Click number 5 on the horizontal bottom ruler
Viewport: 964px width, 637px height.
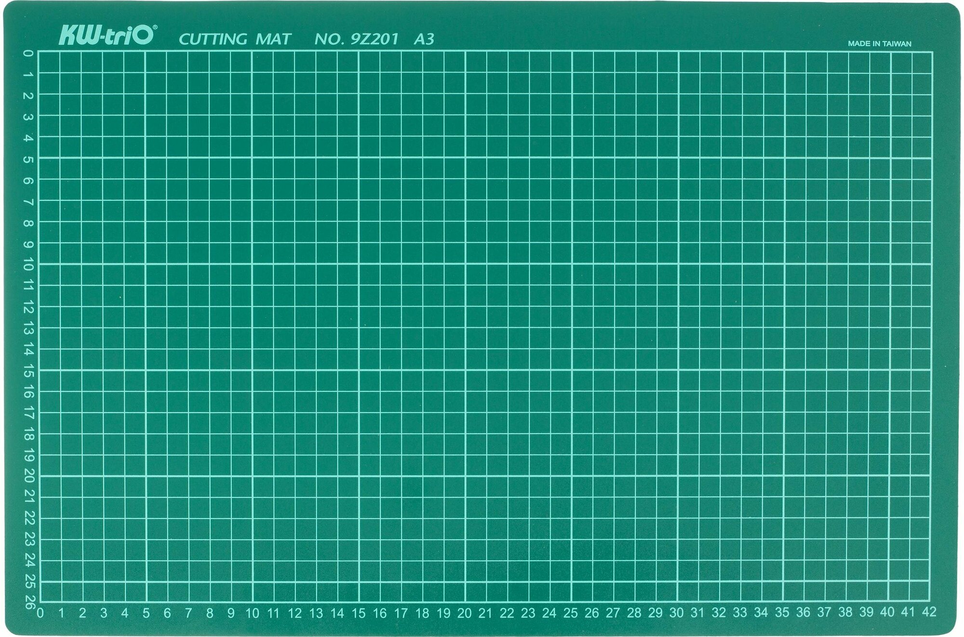click(x=146, y=613)
